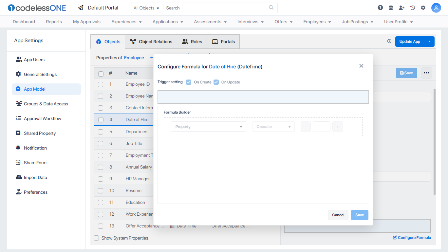The height and width of the screenshot is (252, 448).
Task: Open the Job Postings menu
Action: [357, 22]
